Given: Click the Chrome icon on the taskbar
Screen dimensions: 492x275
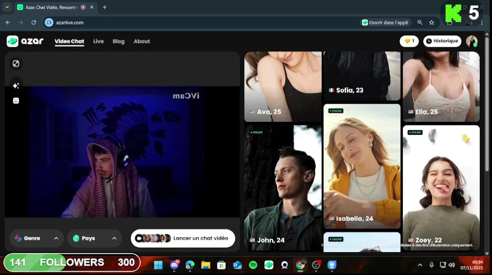Looking at the screenshot, I should tap(300, 265).
